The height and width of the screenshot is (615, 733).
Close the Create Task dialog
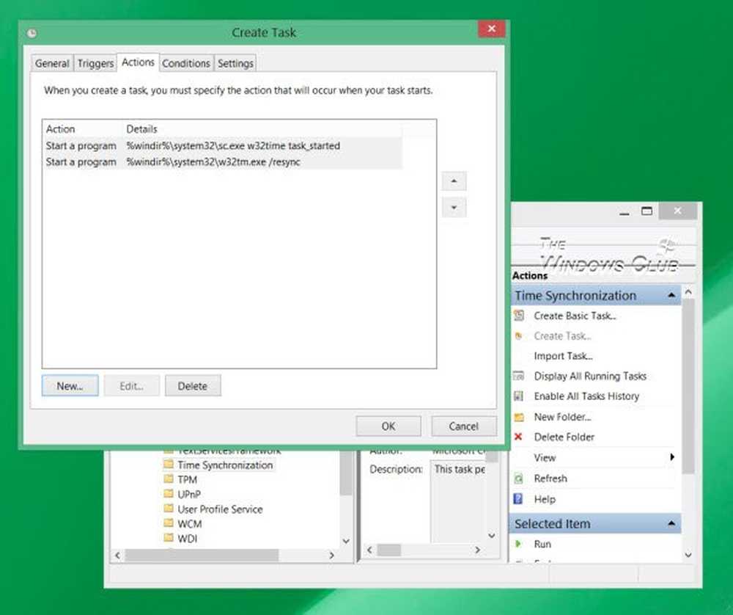click(491, 29)
